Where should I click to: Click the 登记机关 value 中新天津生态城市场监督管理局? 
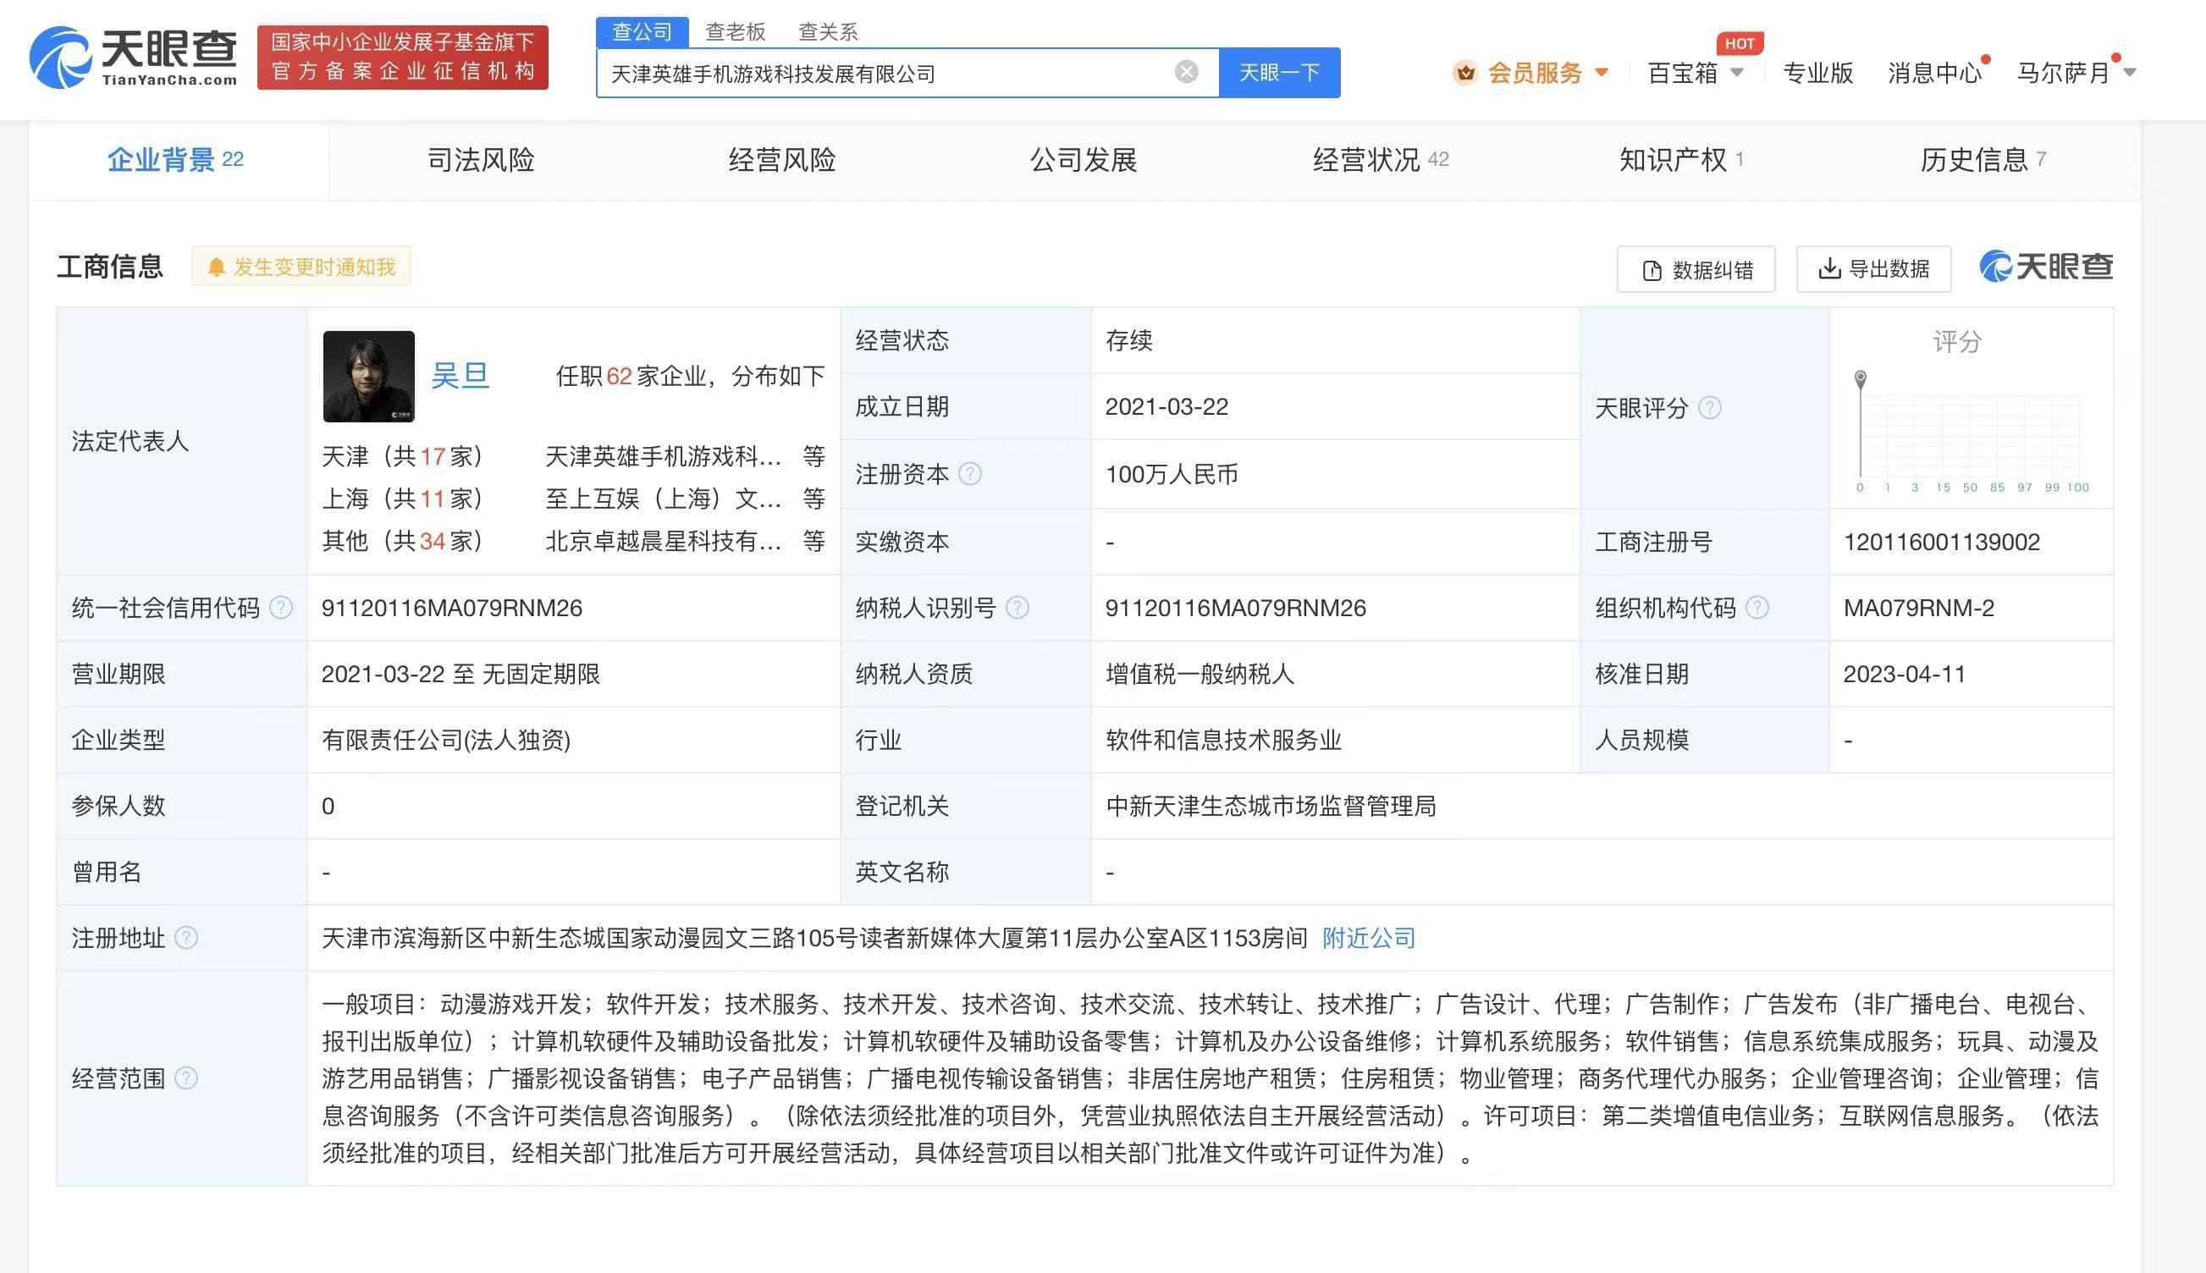[x=1271, y=806]
